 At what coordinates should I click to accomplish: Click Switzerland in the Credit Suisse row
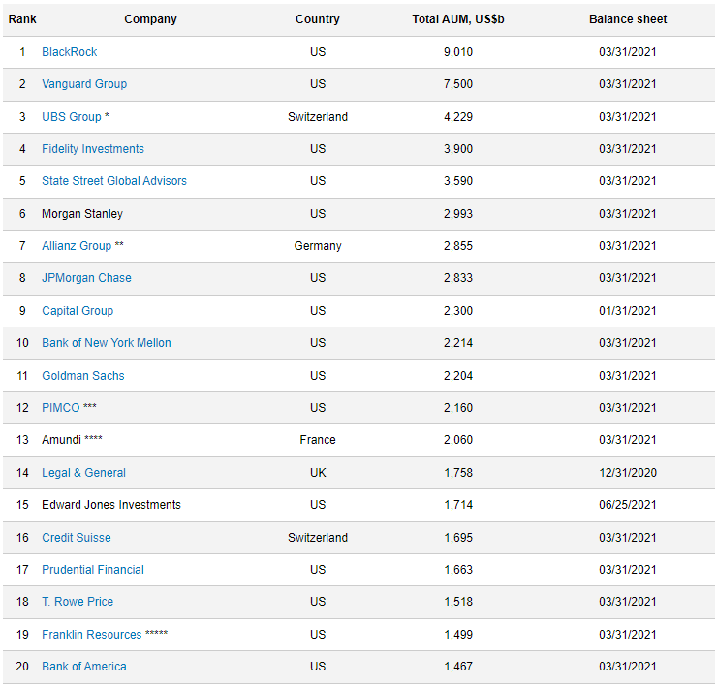[x=318, y=538]
